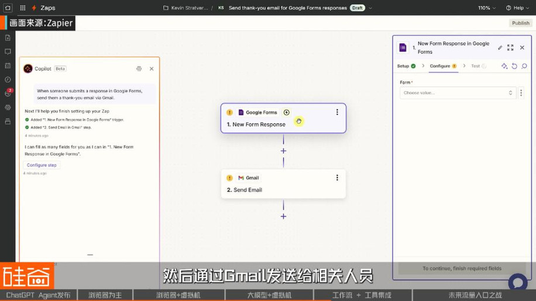The width and height of the screenshot is (536, 301).
Task: Open three-dot options beside Form field
Action: click(521, 93)
